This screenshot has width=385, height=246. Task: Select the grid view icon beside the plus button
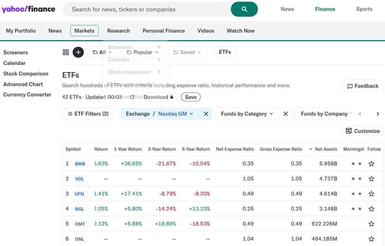pos(66,52)
